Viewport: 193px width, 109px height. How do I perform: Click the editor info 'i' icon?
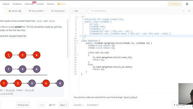point(184,11)
